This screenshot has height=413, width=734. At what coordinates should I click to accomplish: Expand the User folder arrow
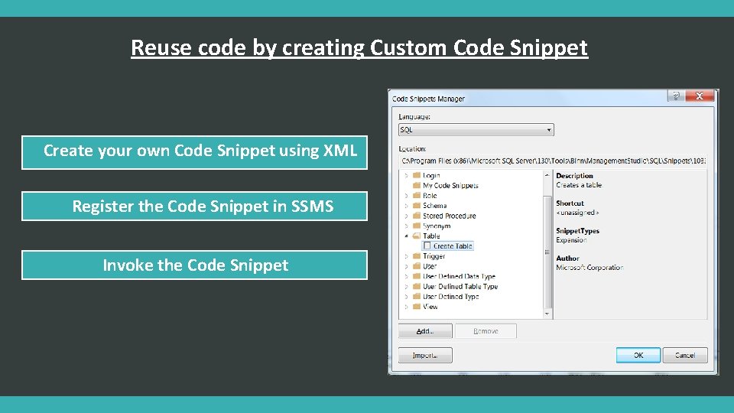pos(406,266)
